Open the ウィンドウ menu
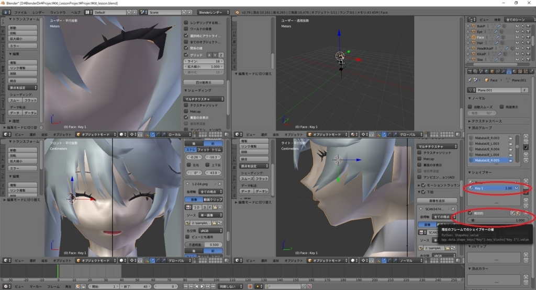 tap(58, 13)
